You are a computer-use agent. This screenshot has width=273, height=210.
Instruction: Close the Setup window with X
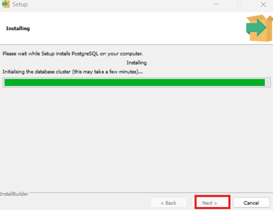[x=263, y=4]
